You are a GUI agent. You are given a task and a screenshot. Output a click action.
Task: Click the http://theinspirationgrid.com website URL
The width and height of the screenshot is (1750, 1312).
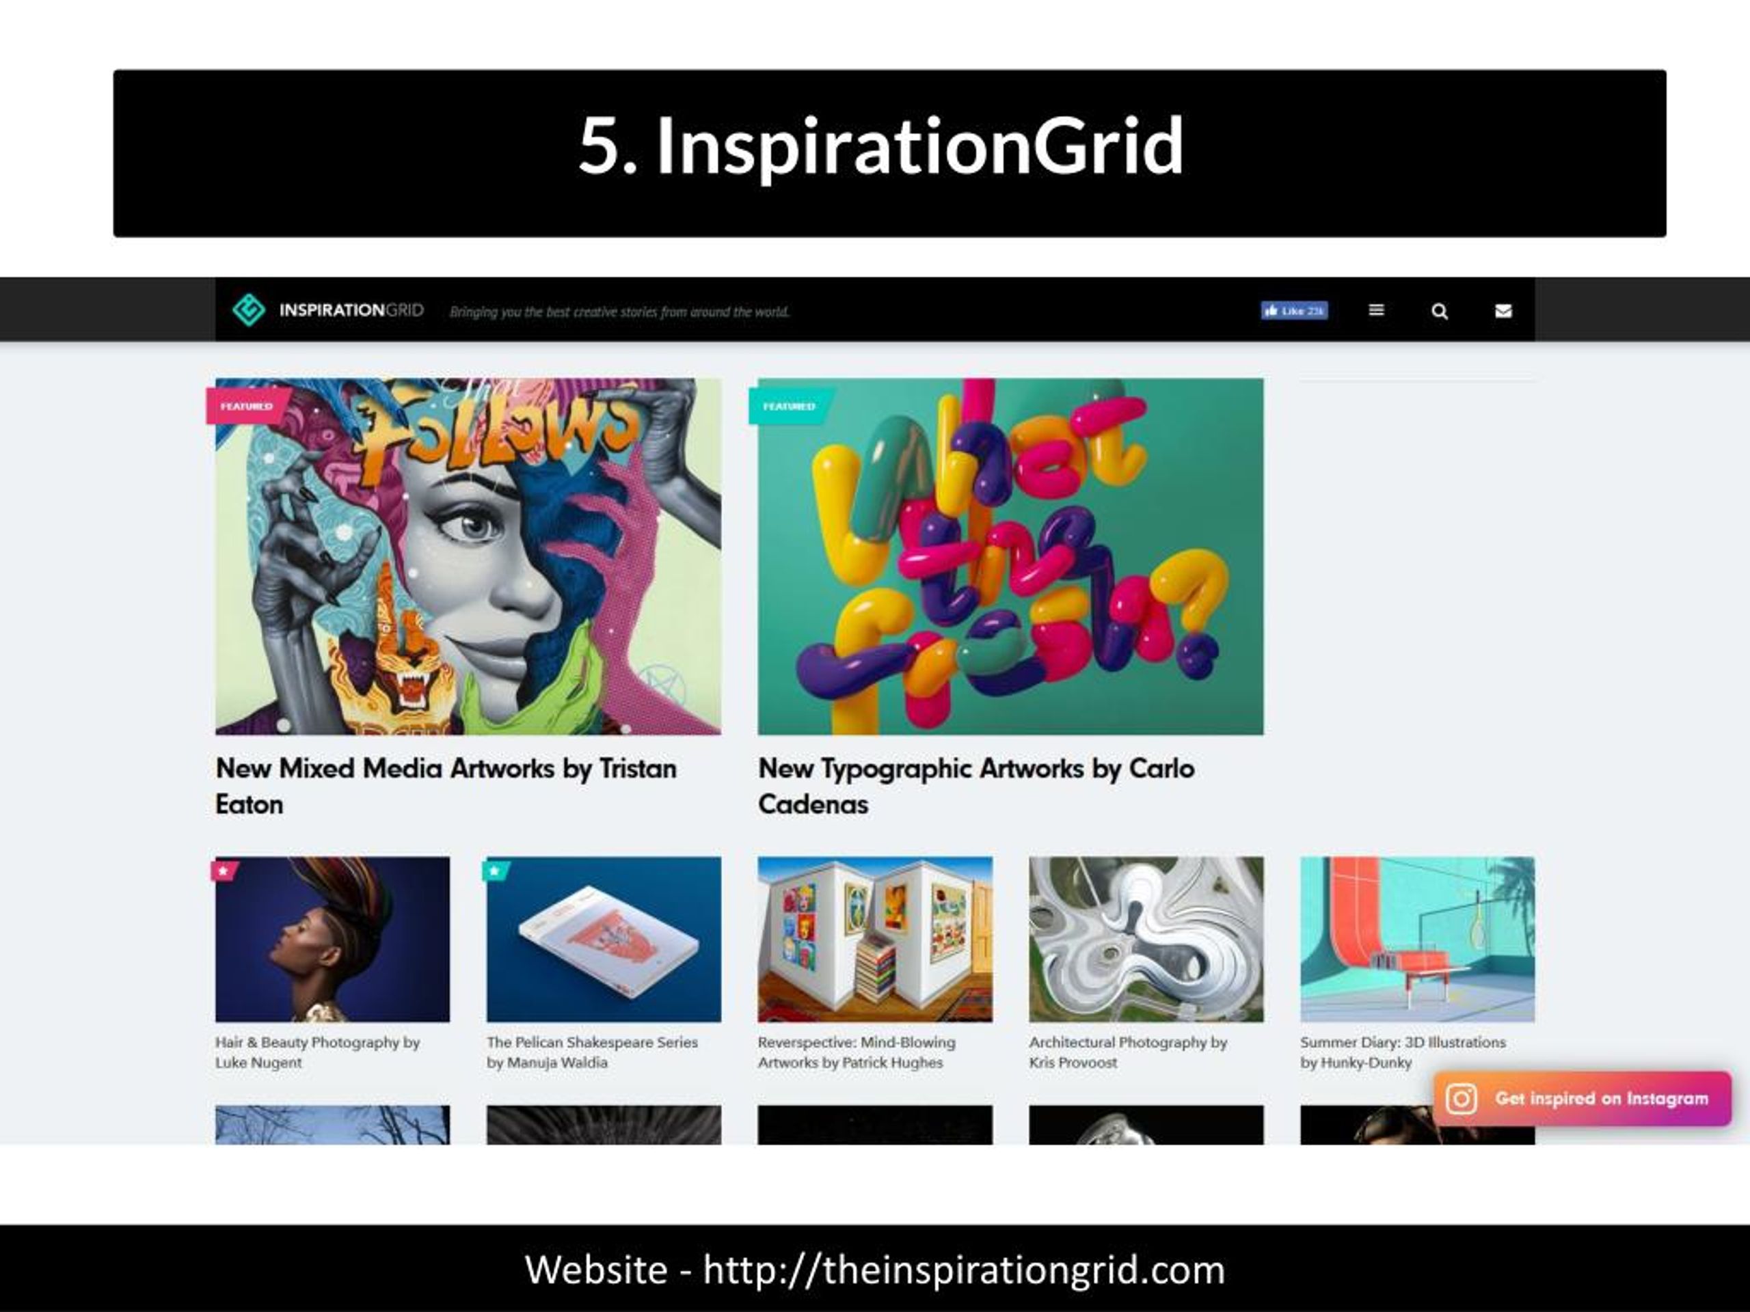964,1270
